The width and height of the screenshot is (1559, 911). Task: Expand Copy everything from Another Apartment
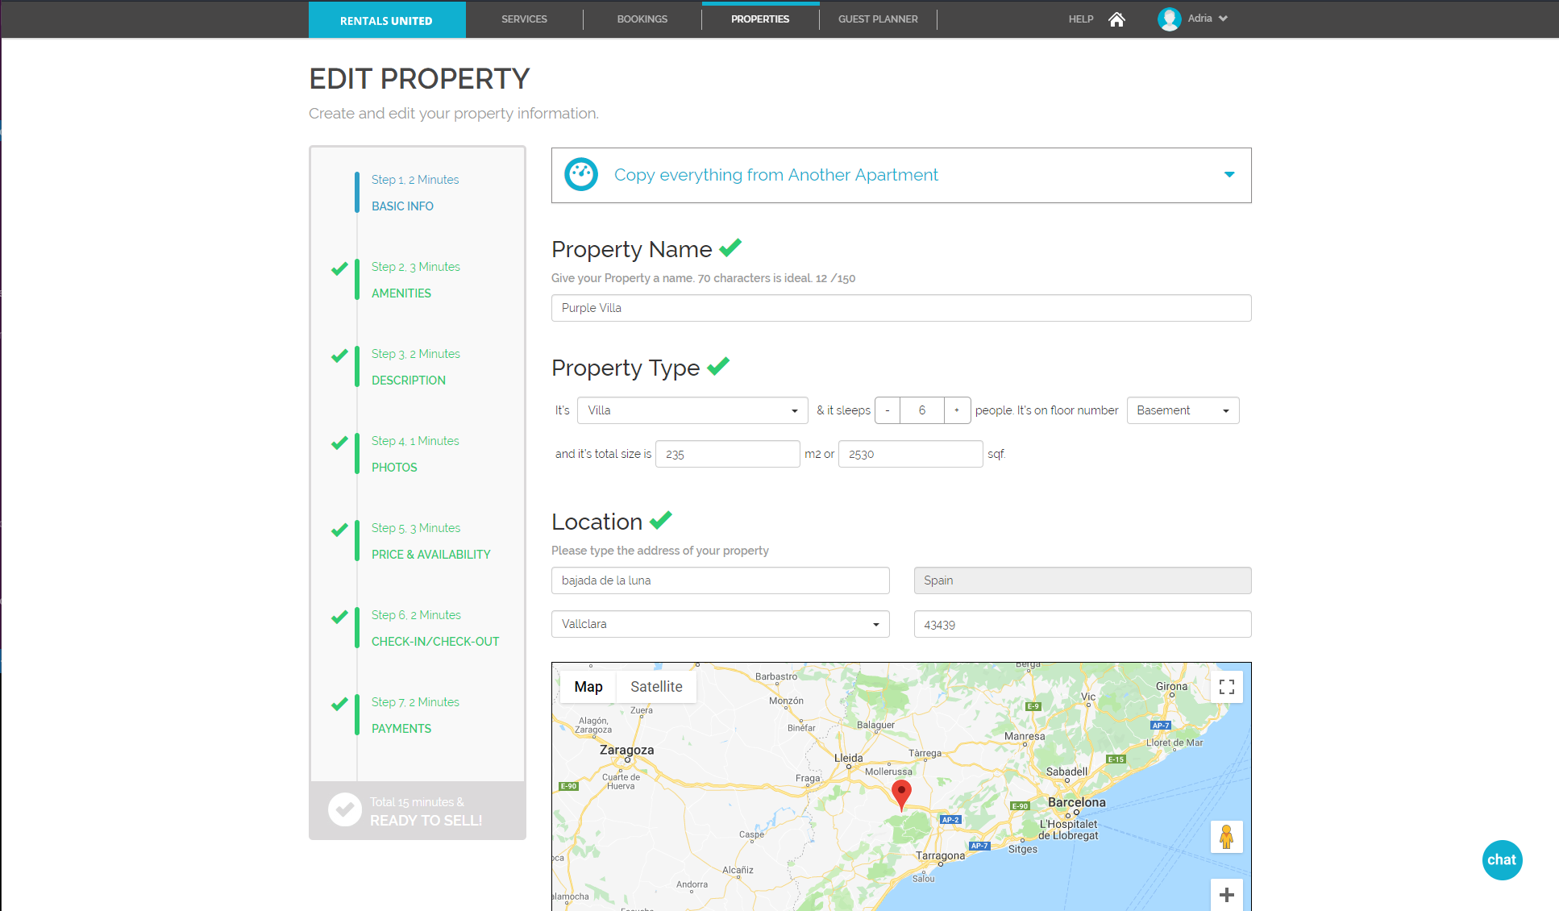(x=1228, y=175)
